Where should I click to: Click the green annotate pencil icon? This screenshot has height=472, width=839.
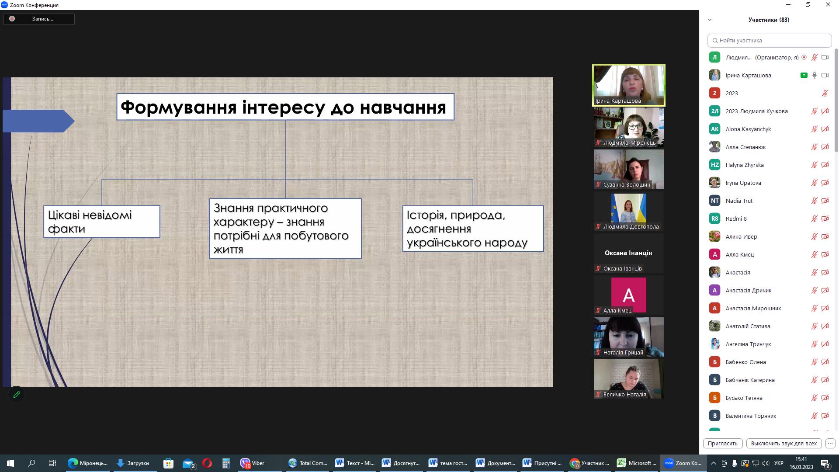[17, 395]
